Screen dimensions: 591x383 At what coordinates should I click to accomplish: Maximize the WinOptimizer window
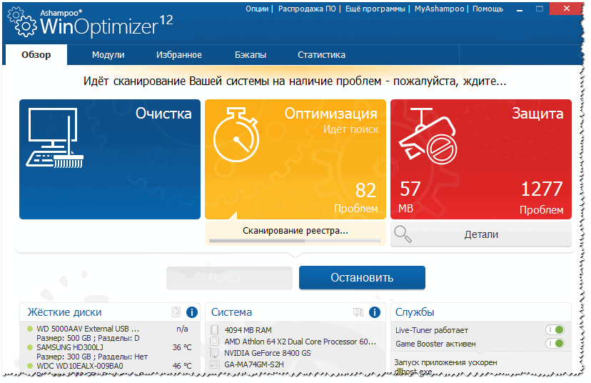point(540,9)
